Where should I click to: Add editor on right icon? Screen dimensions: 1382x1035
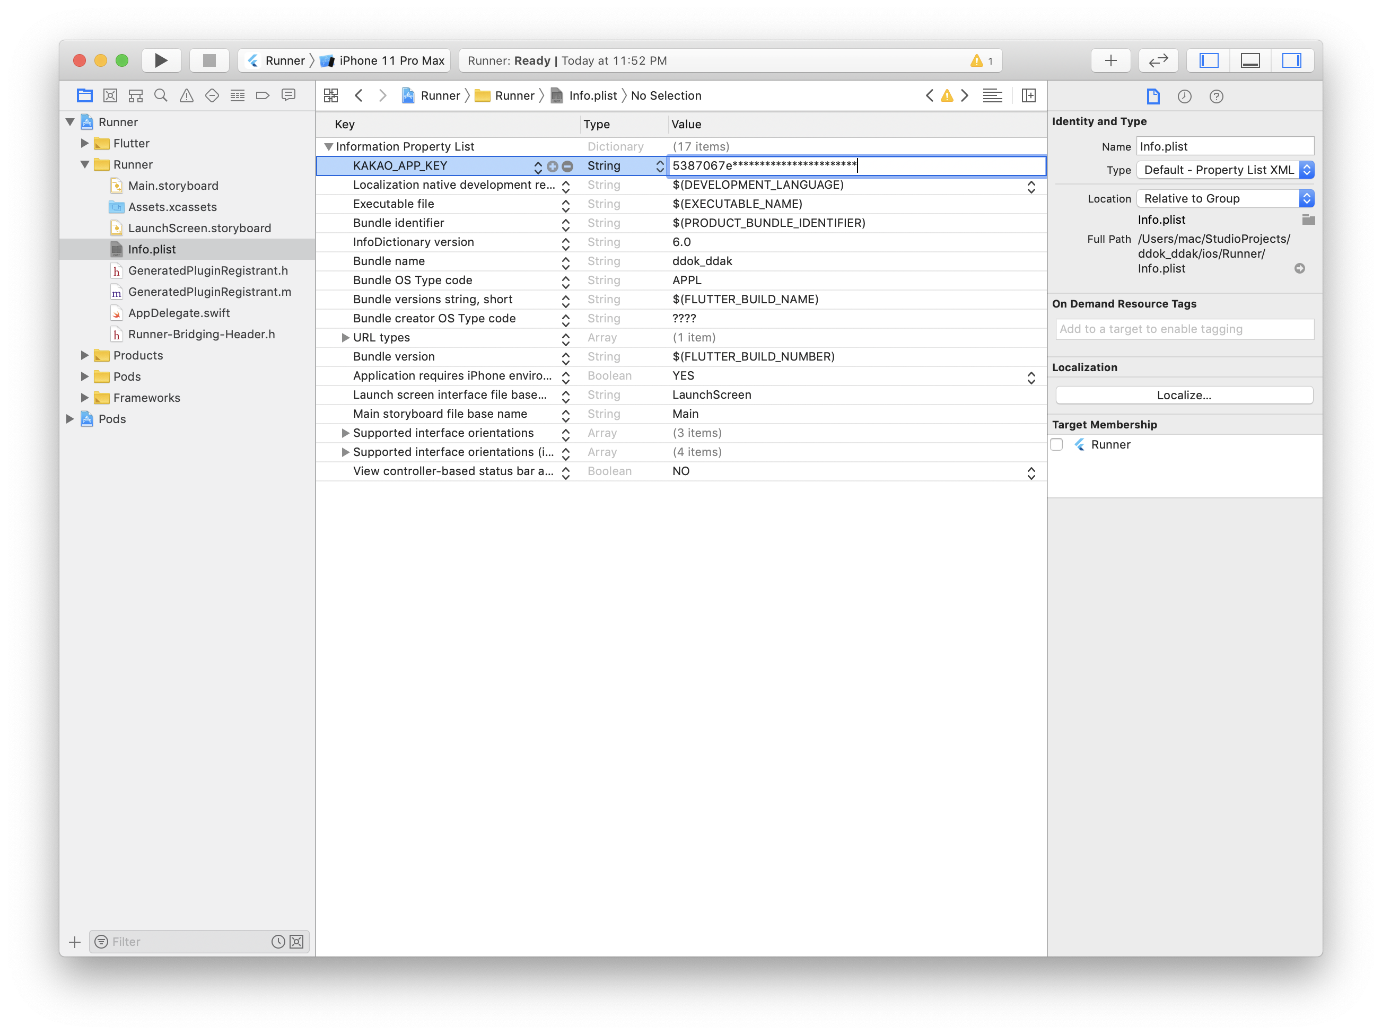click(x=1028, y=95)
